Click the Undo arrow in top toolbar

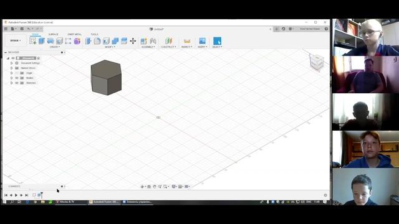tap(29, 29)
